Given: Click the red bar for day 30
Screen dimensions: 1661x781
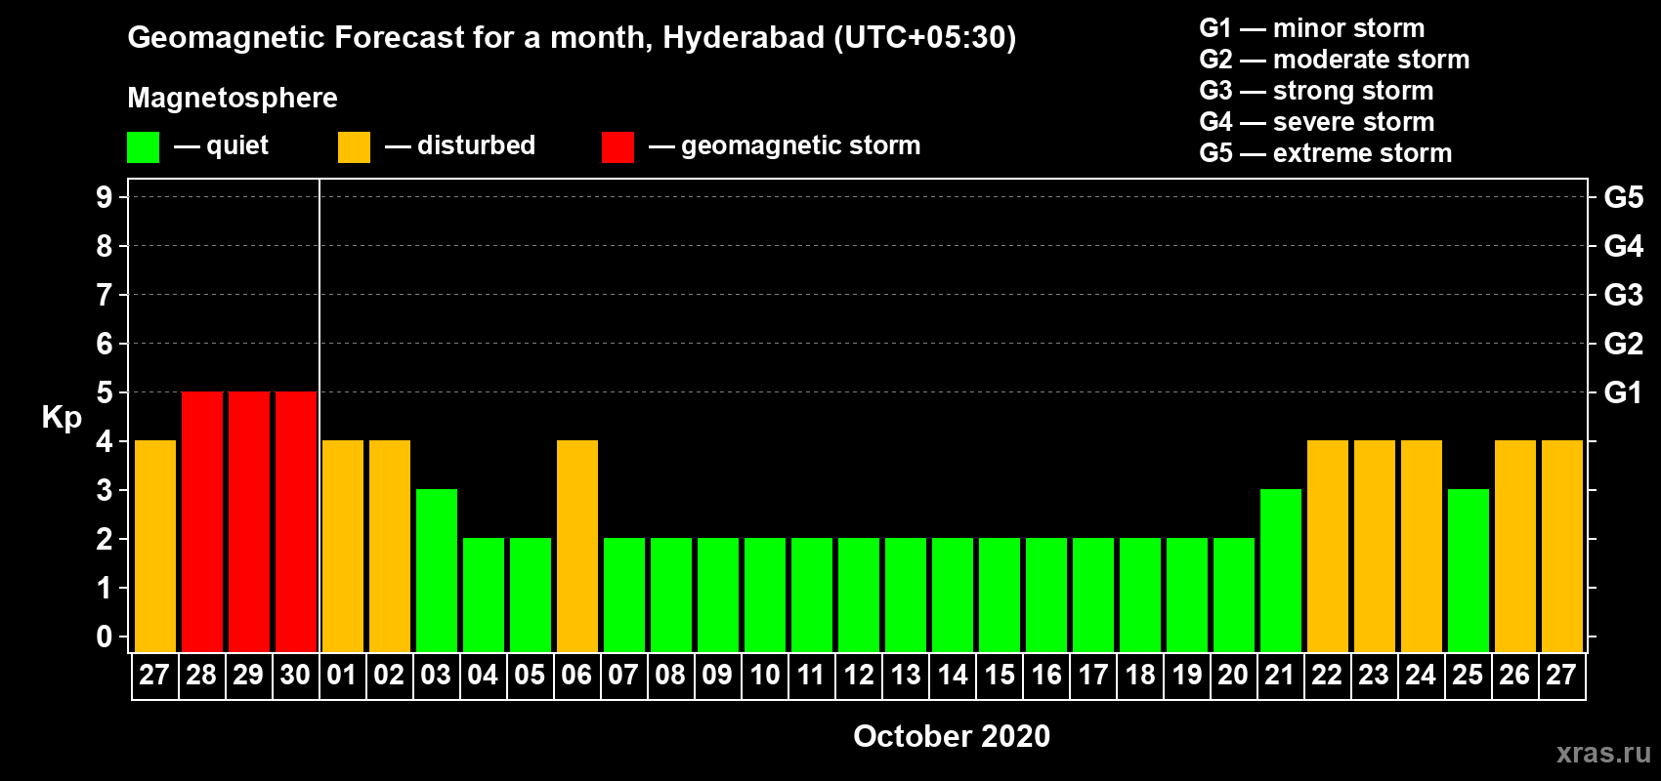Looking at the screenshot, I should (x=296, y=521).
